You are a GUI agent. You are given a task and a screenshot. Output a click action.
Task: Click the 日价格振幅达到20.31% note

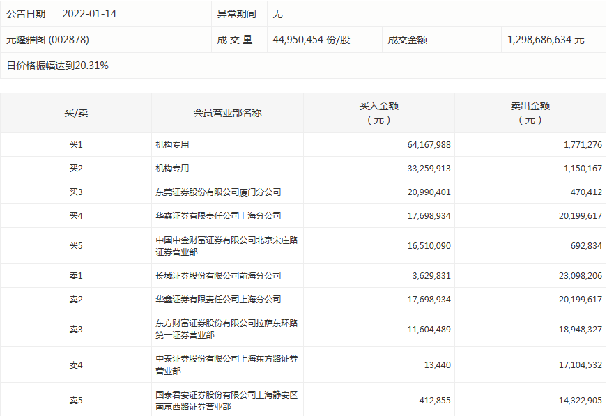pos(57,66)
